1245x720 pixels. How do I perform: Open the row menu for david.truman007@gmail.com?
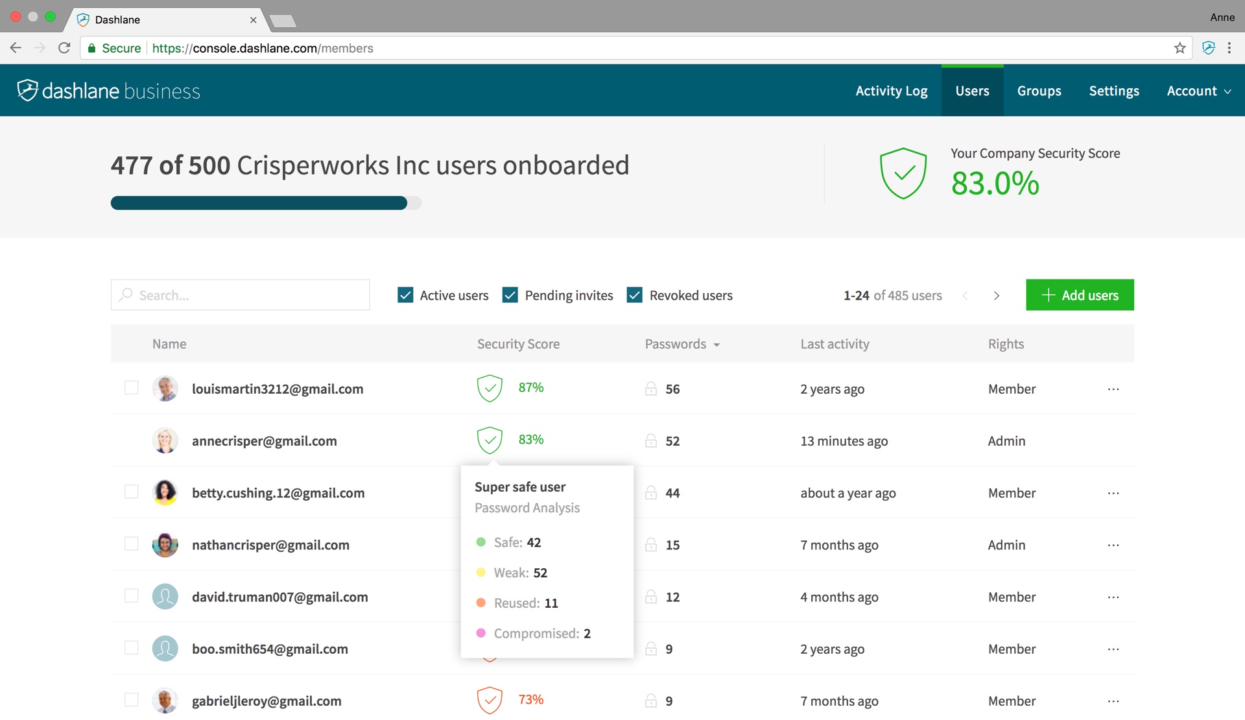[x=1113, y=597]
